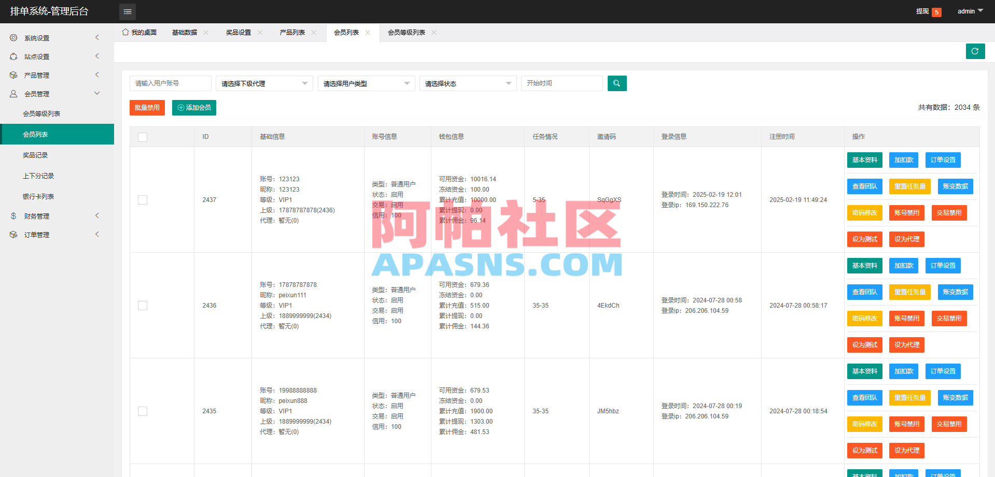Open the admin account dropdown
This screenshot has height=477, width=995.
(x=969, y=11)
